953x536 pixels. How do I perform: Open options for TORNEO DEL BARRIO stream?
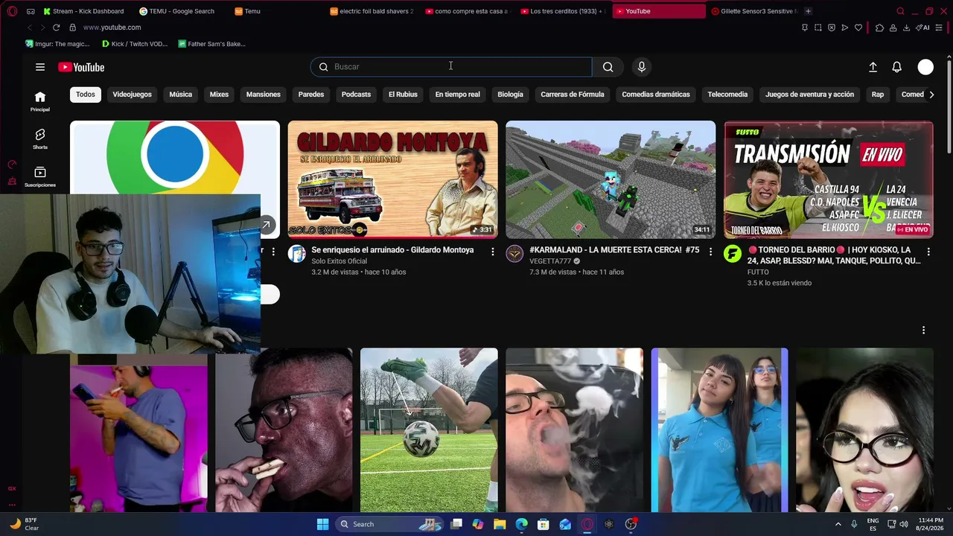(928, 252)
